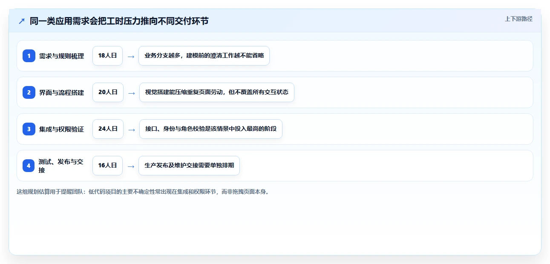Click the title 同一类应用需求会把工时压力推向不同交付环节

pyautogui.click(x=119, y=21)
